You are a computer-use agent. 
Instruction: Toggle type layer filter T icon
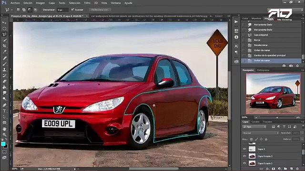click(x=284, y=127)
